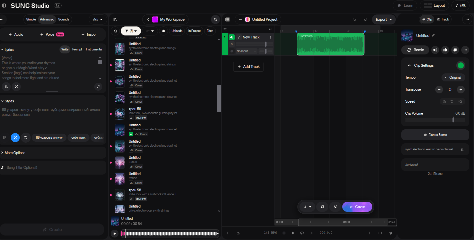This screenshot has height=240, width=474.
Task: Switch to Sounds tab
Action: tap(64, 19)
